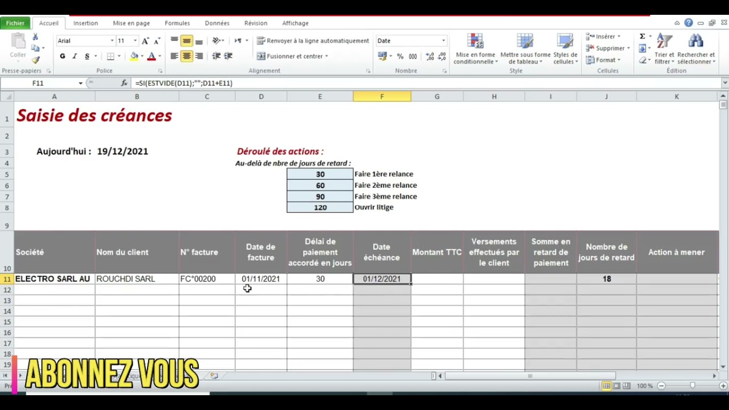Select cell containing ROUCHDI SARL
729x410 pixels.
tap(137, 279)
